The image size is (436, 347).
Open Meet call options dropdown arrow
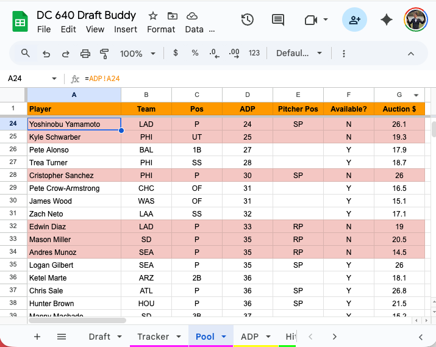[x=326, y=20]
